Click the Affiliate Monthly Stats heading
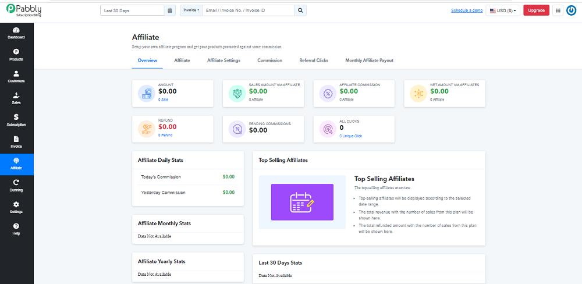 [165, 223]
